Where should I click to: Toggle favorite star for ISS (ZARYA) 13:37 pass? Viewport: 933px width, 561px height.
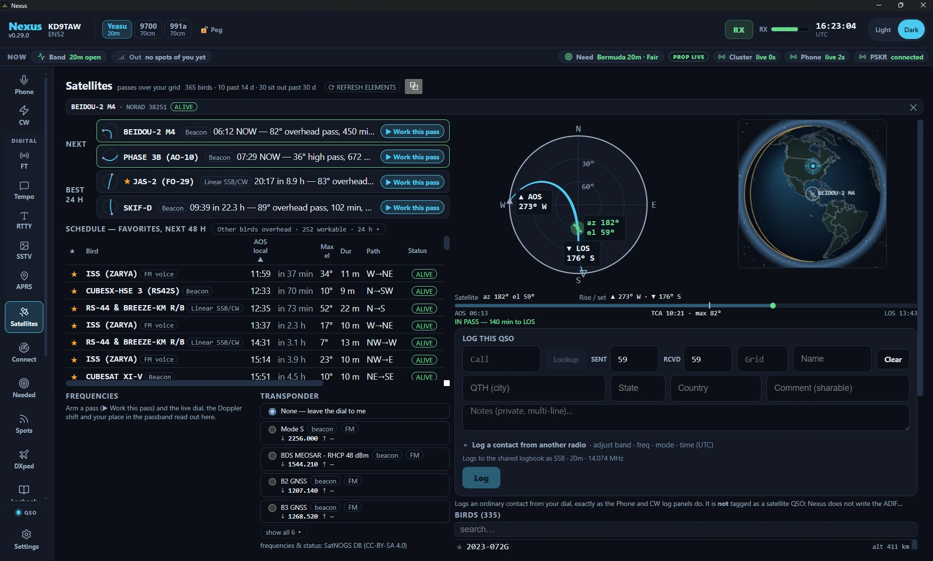coord(74,326)
